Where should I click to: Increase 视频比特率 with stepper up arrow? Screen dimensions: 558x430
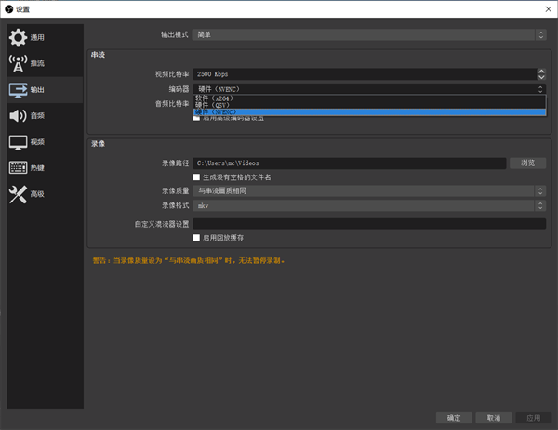[x=541, y=71]
